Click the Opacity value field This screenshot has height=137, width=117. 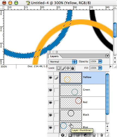(94, 61)
